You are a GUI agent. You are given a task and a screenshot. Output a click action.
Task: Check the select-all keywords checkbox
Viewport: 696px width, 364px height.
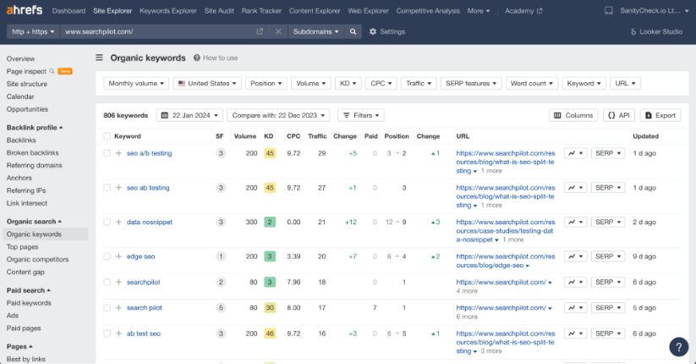(107, 135)
